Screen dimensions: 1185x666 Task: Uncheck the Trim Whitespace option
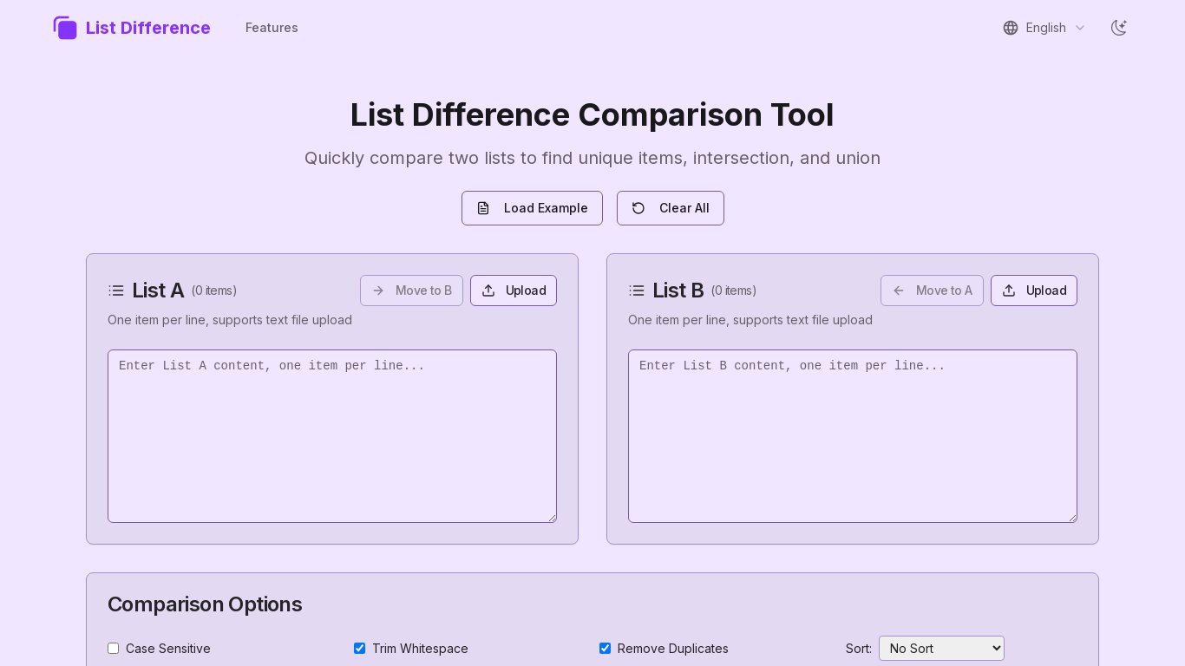click(359, 649)
